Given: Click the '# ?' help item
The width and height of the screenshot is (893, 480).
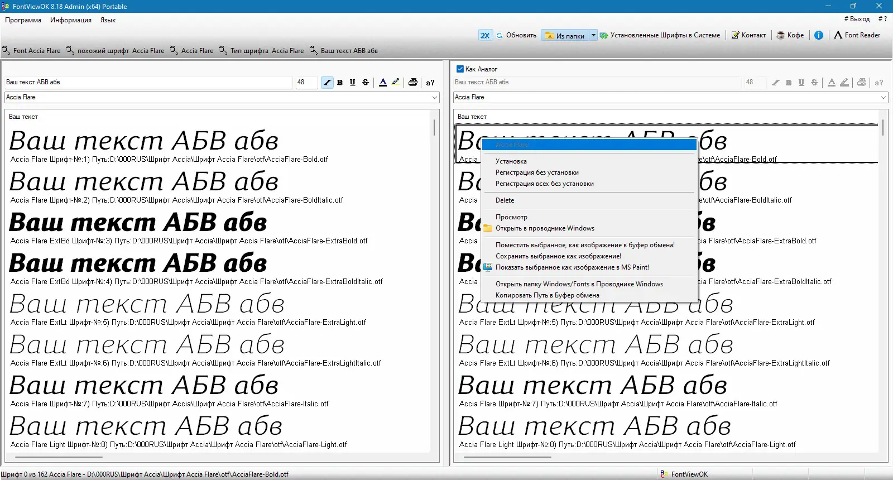Looking at the screenshot, I should (x=882, y=19).
